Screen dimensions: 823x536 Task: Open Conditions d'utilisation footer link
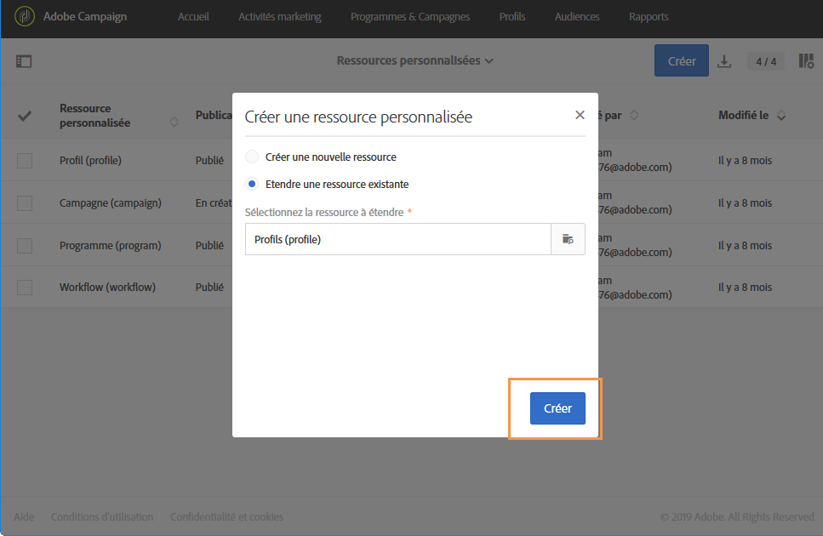pos(102,516)
